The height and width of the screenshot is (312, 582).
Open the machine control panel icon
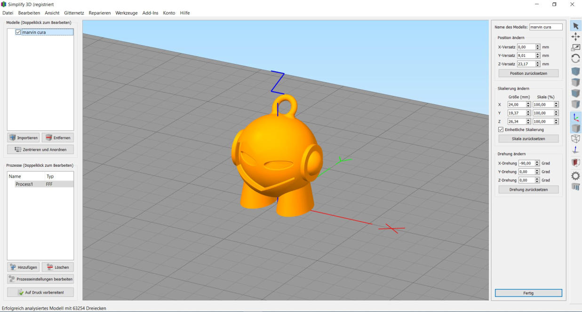(x=575, y=187)
